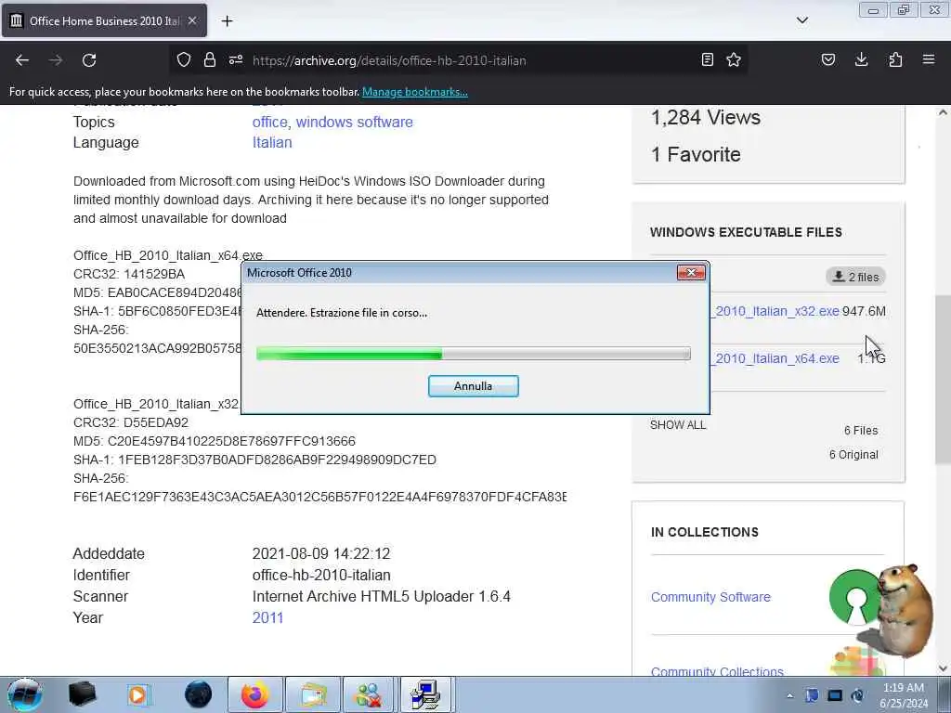This screenshot has height=713, width=951.
Task: Open the 6 Files link
Action: pyautogui.click(x=861, y=431)
